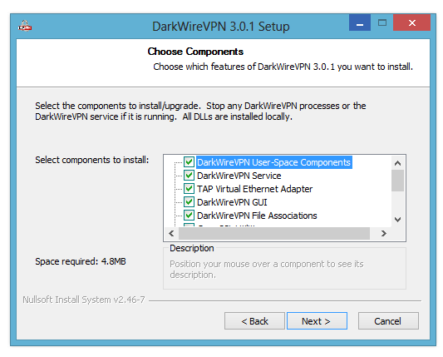This screenshot has height=357, width=443.
Task: Click the component list scroll down arrow
Action: pyautogui.click(x=397, y=220)
